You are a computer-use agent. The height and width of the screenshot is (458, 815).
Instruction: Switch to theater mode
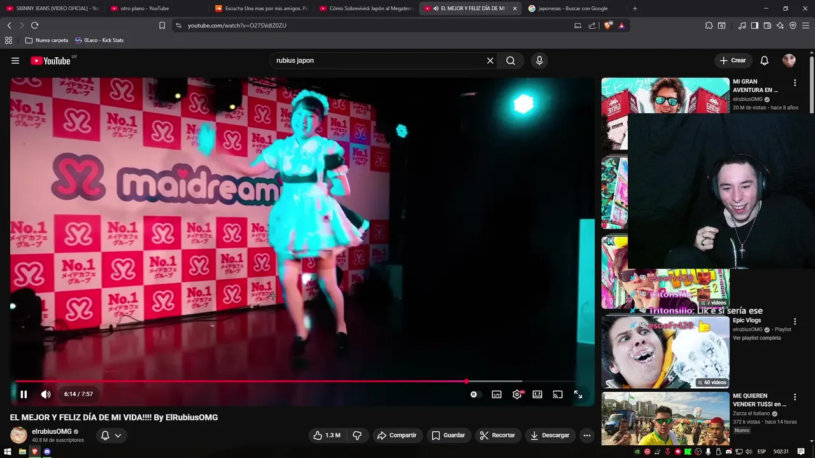point(537,394)
